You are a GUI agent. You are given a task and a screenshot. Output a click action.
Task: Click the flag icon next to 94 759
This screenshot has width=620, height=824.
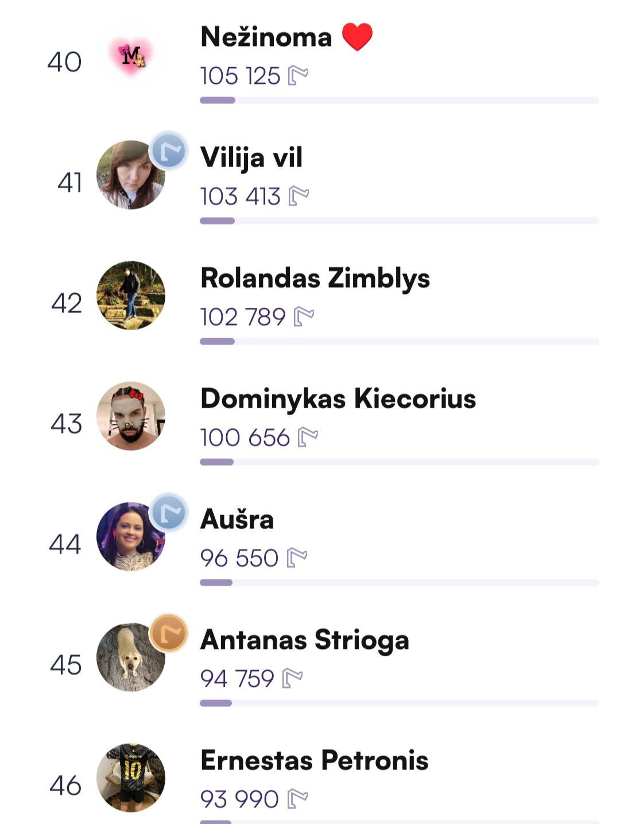pyautogui.click(x=292, y=679)
